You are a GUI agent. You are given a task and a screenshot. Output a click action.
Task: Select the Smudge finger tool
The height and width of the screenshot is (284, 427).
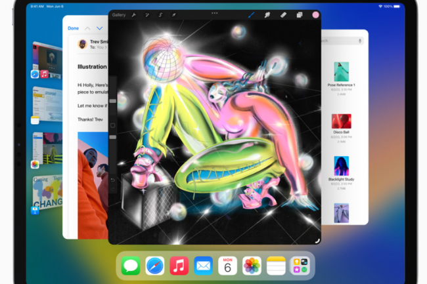[x=267, y=15]
